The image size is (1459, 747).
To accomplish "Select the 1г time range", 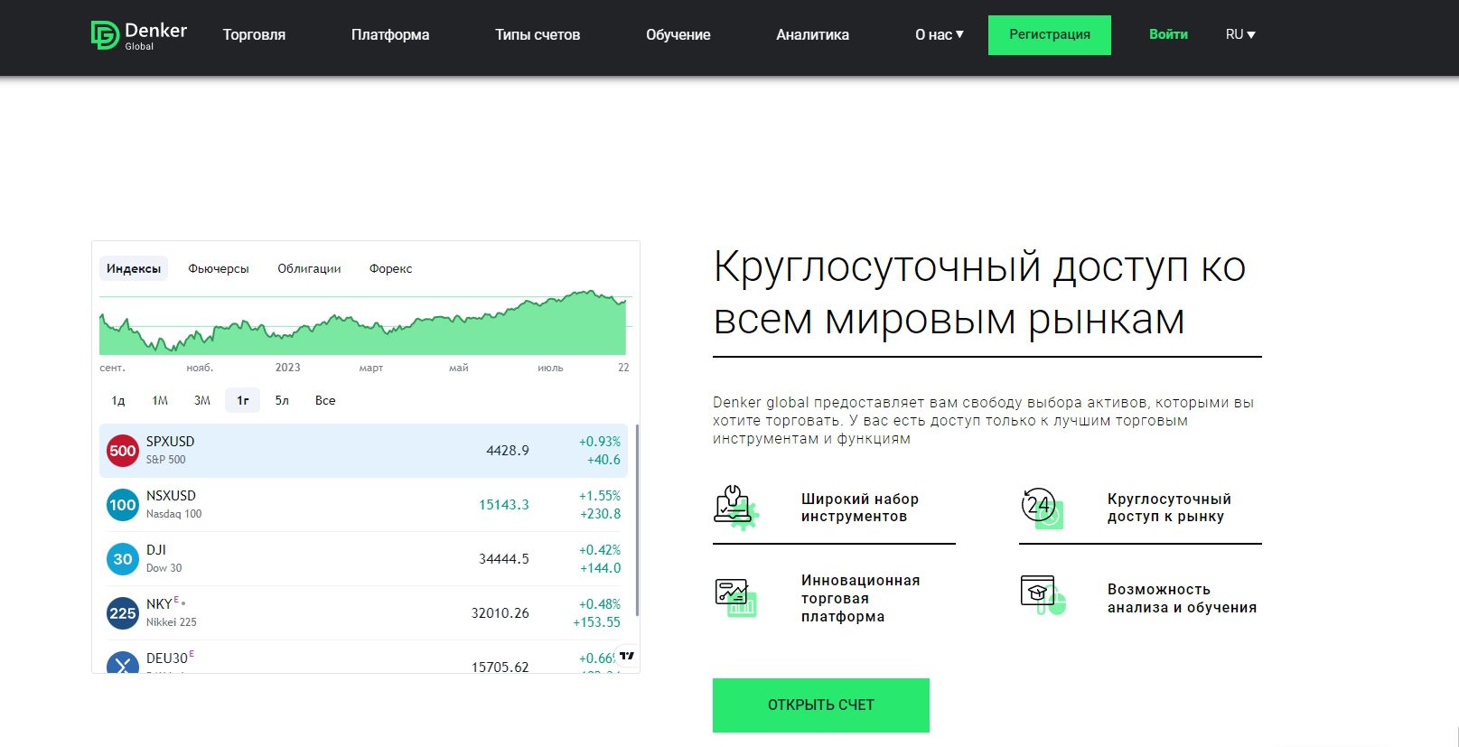I will coord(243,400).
